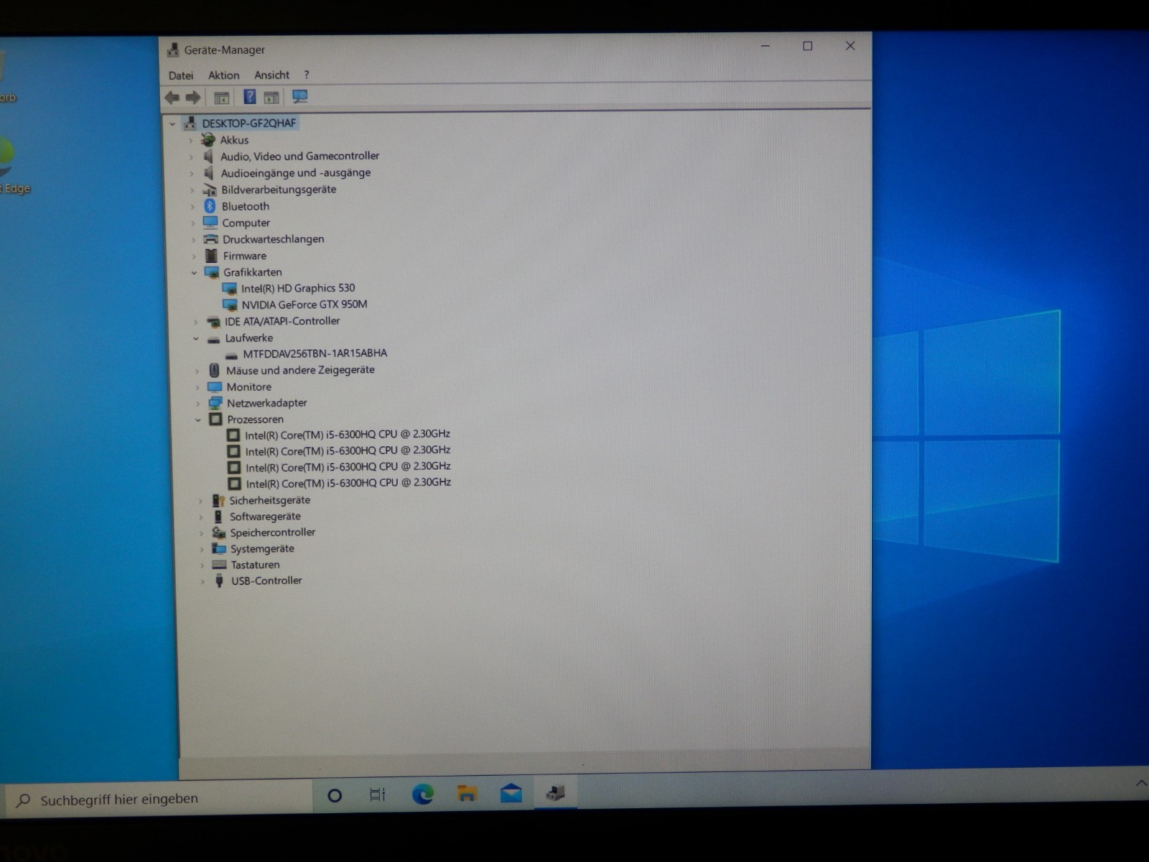Open the Datei menu

click(181, 75)
